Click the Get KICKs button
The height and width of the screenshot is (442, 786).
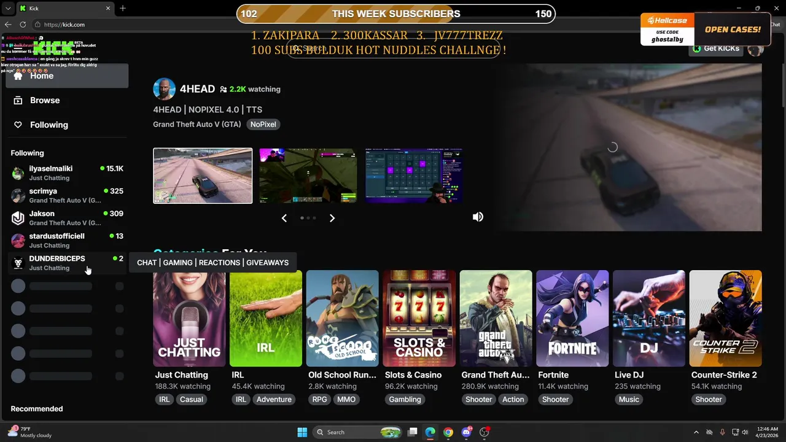pos(716,48)
